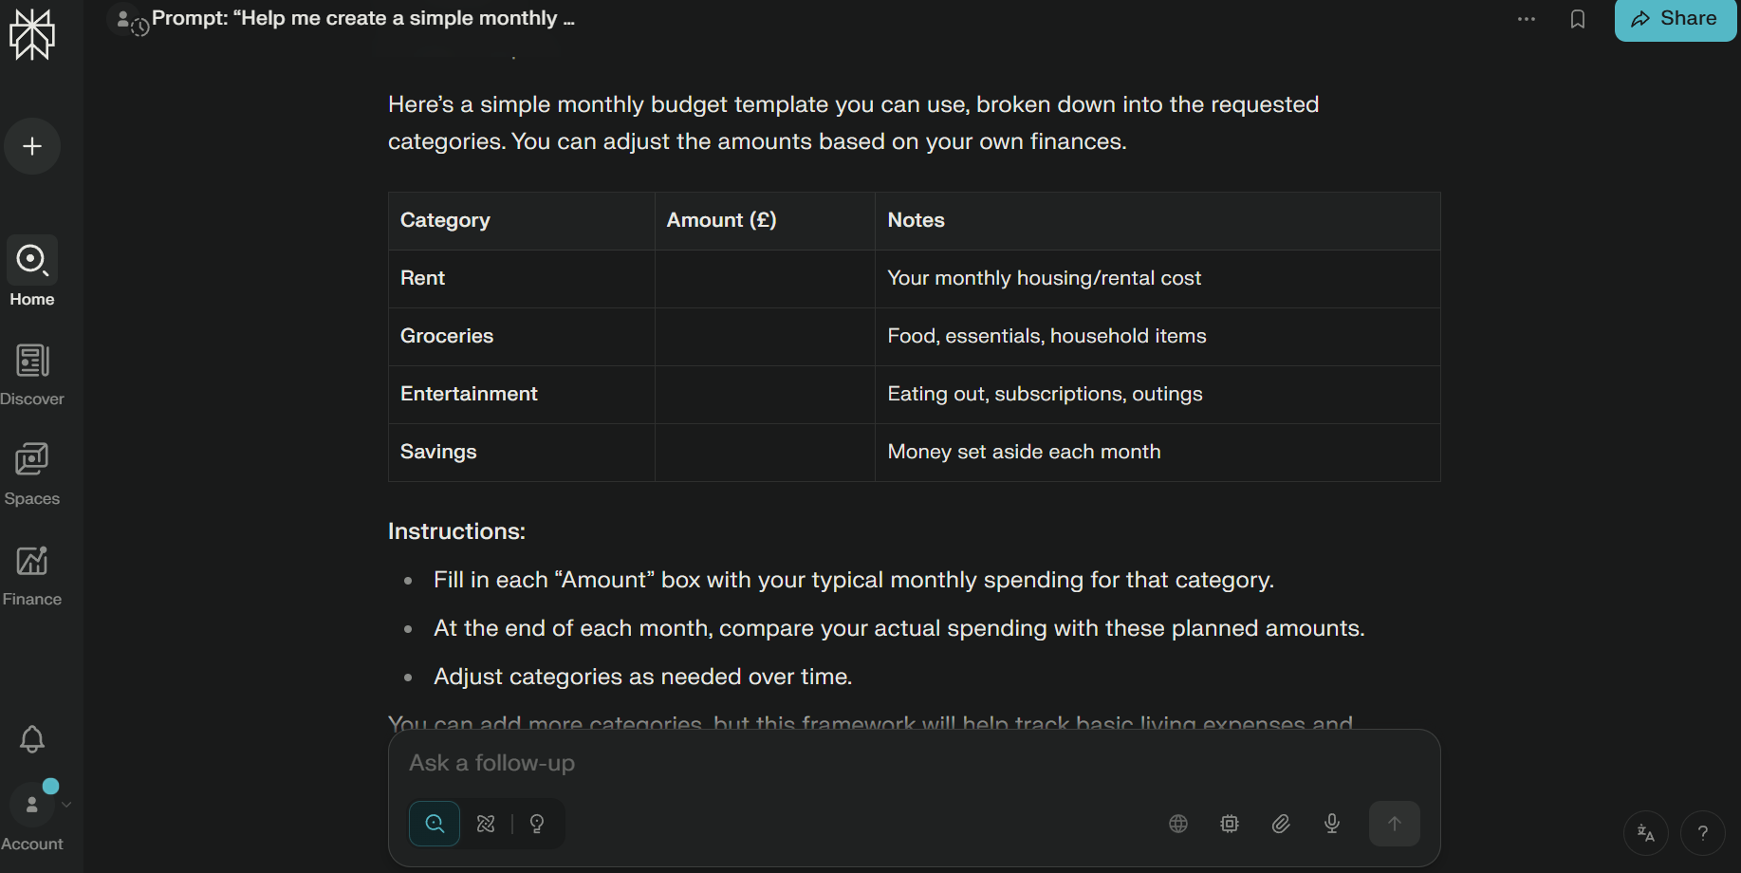The width and height of the screenshot is (1741, 873).
Task: Click the Share button
Action: 1676,19
